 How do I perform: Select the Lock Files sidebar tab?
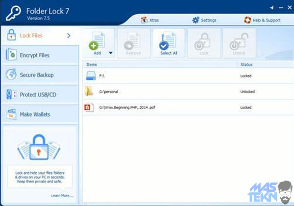click(x=40, y=35)
